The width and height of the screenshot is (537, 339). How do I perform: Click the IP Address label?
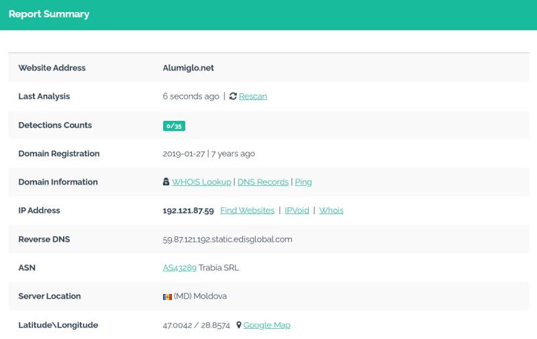click(39, 211)
